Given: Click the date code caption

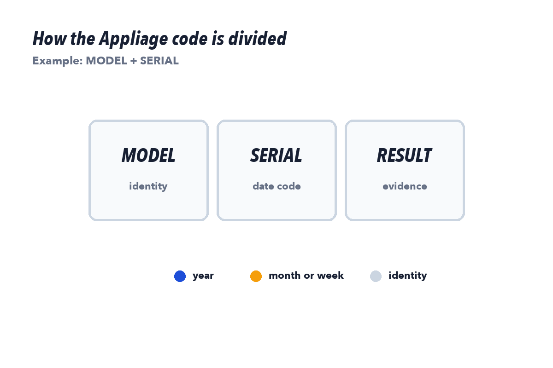Looking at the screenshot, I should pyautogui.click(x=276, y=186).
